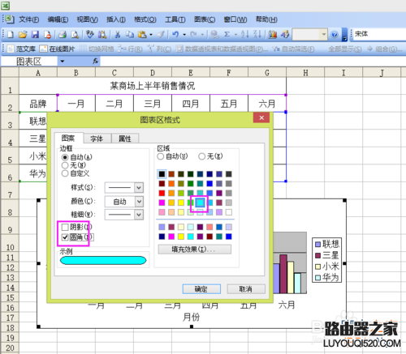Enable the 阴影 shadow checkbox
406x354 pixels.
pyautogui.click(x=65, y=227)
